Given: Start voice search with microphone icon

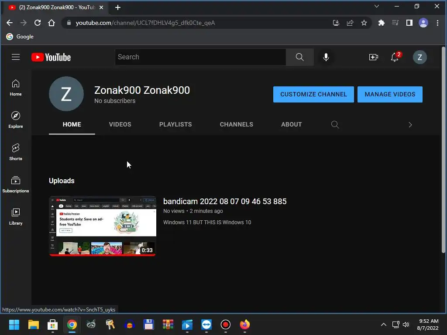Looking at the screenshot, I should click(326, 57).
